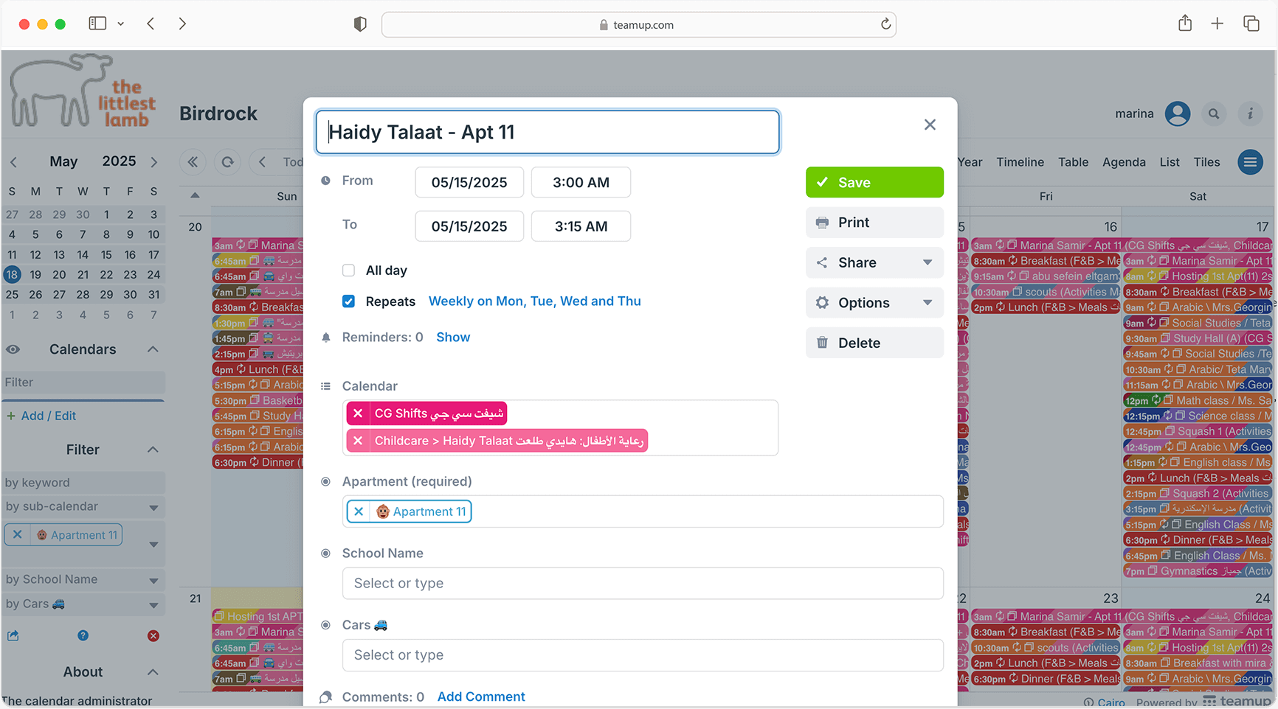Change the 3:00 AM start time
1278x709 pixels.
pyautogui.click(x=581, y=182)
